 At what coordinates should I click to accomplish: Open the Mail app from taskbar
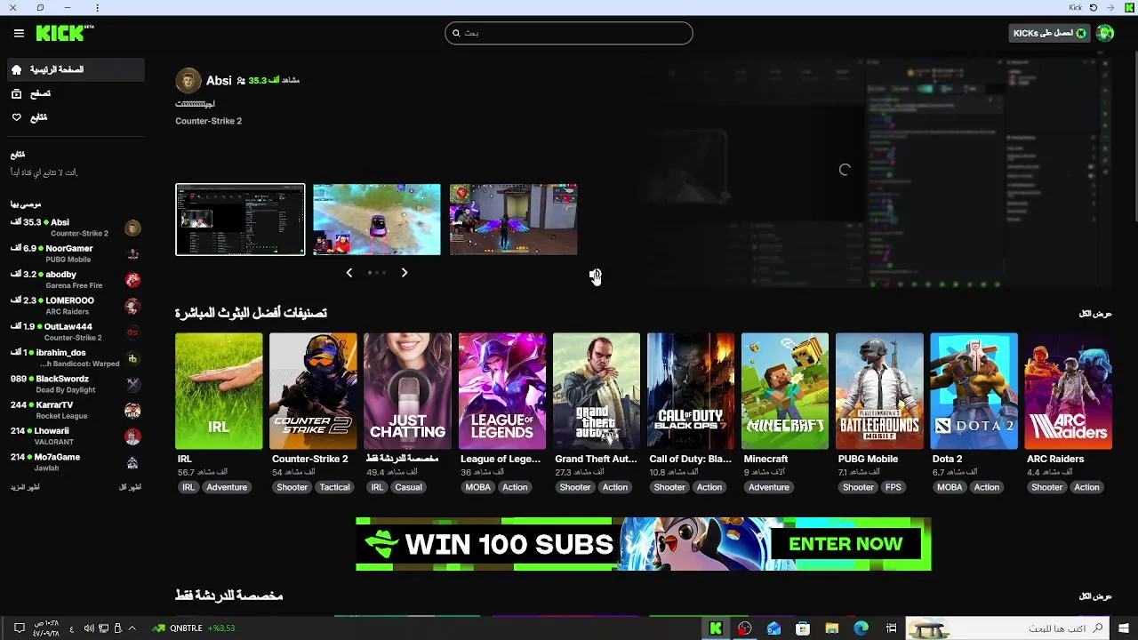point(773,628)
